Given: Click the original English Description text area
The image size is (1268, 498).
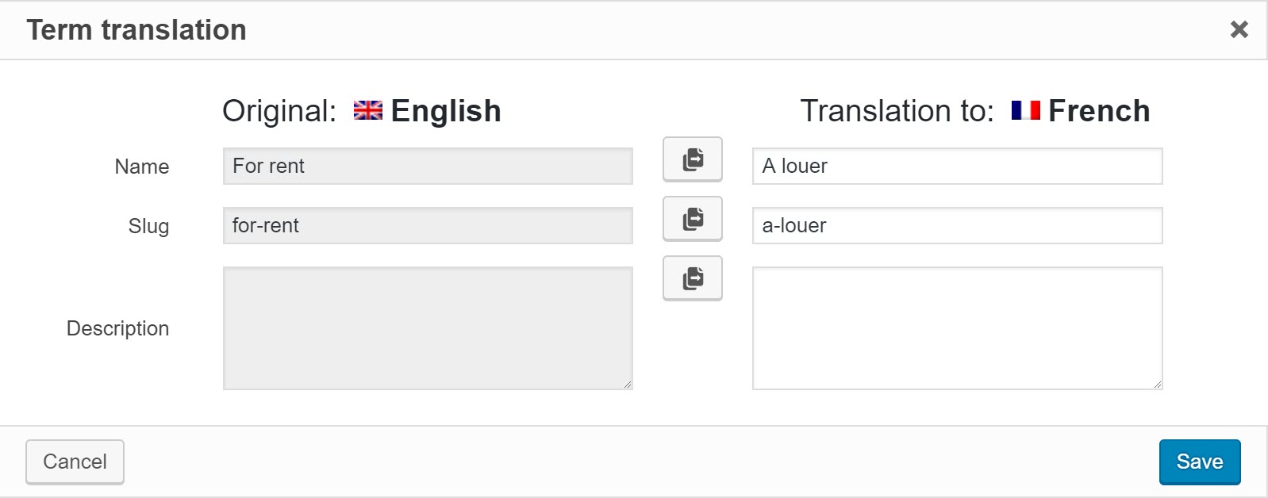Looking at the screenshot, I should point(427,328).
